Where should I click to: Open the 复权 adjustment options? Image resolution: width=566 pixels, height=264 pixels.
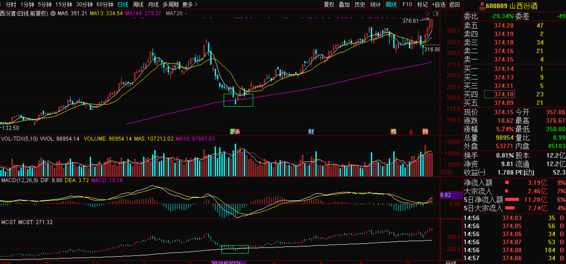(x=329, y=4)
